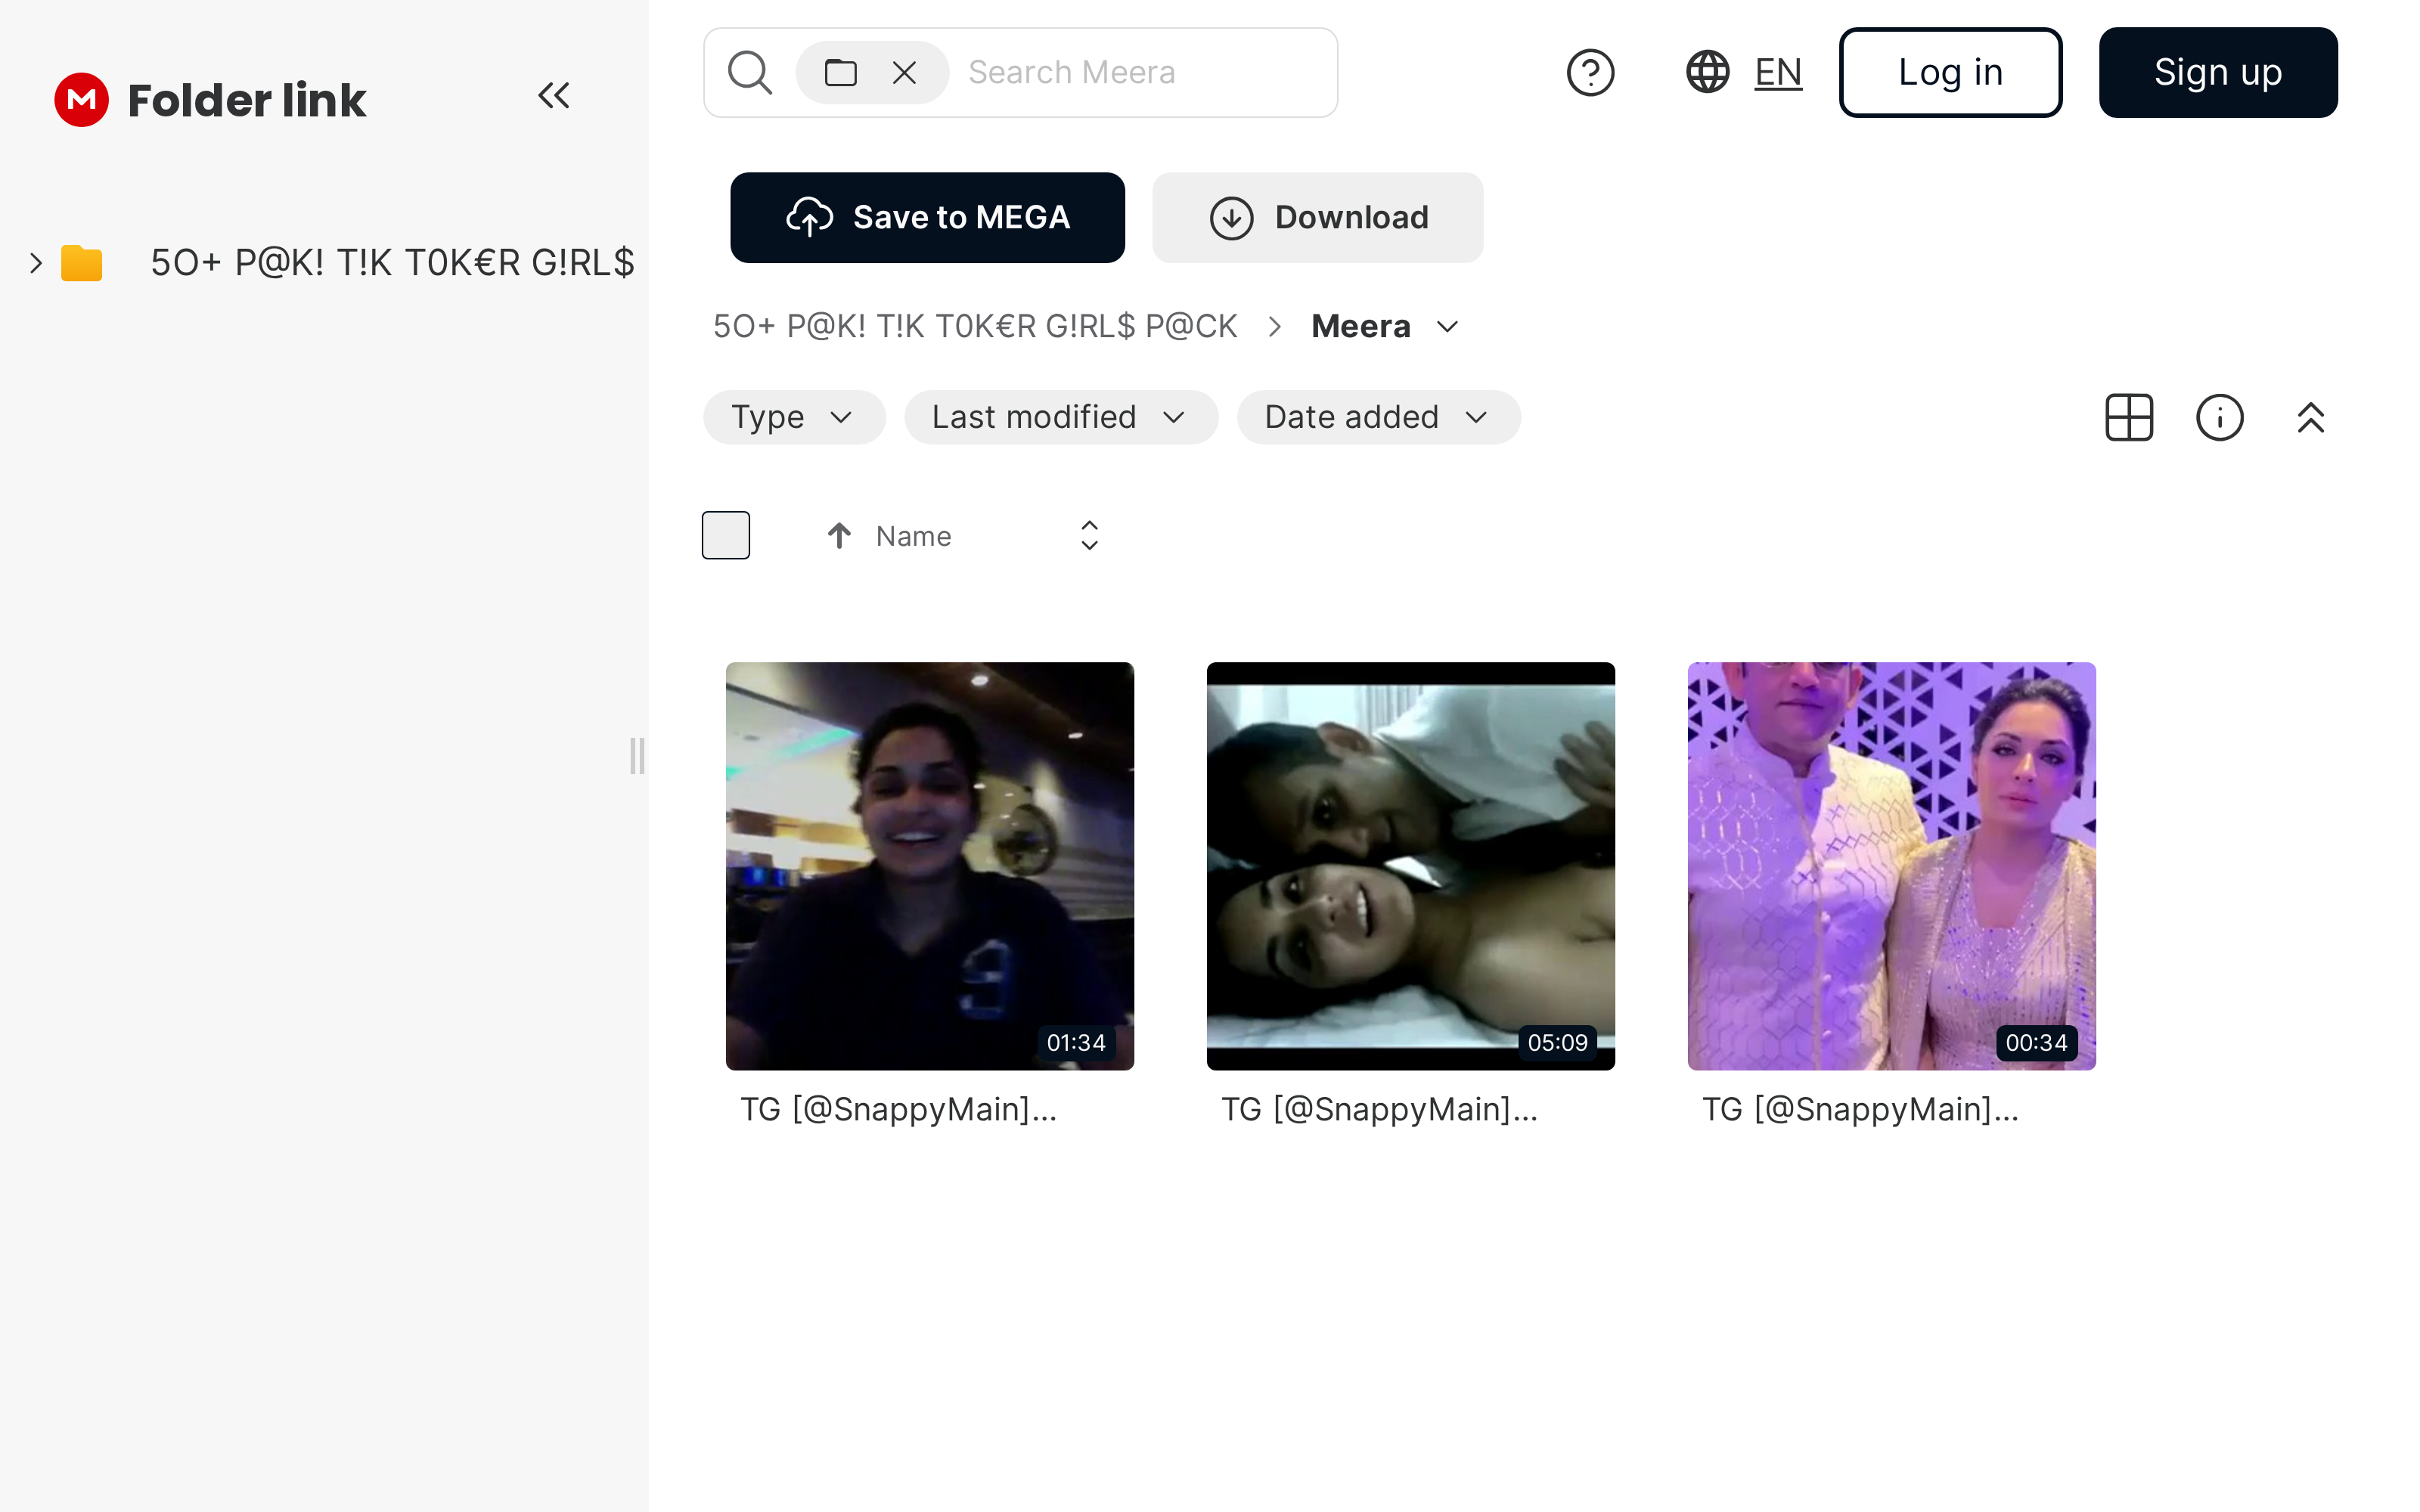Toggle the select-all checkbox
The width and height of the screenshot is (2420, 1512).
(726, 535)
